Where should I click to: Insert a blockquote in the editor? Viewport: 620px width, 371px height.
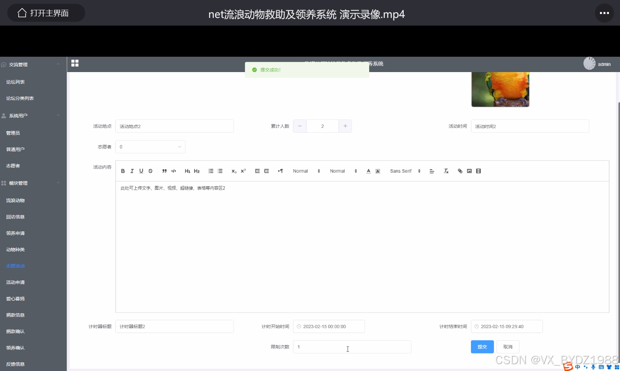tap(164, 171)
